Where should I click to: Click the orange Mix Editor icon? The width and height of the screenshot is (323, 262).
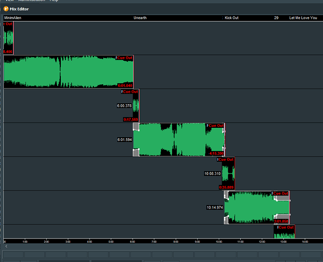click(6, 9)
